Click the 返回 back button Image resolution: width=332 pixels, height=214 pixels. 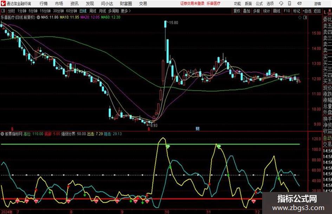coord(317,11)
